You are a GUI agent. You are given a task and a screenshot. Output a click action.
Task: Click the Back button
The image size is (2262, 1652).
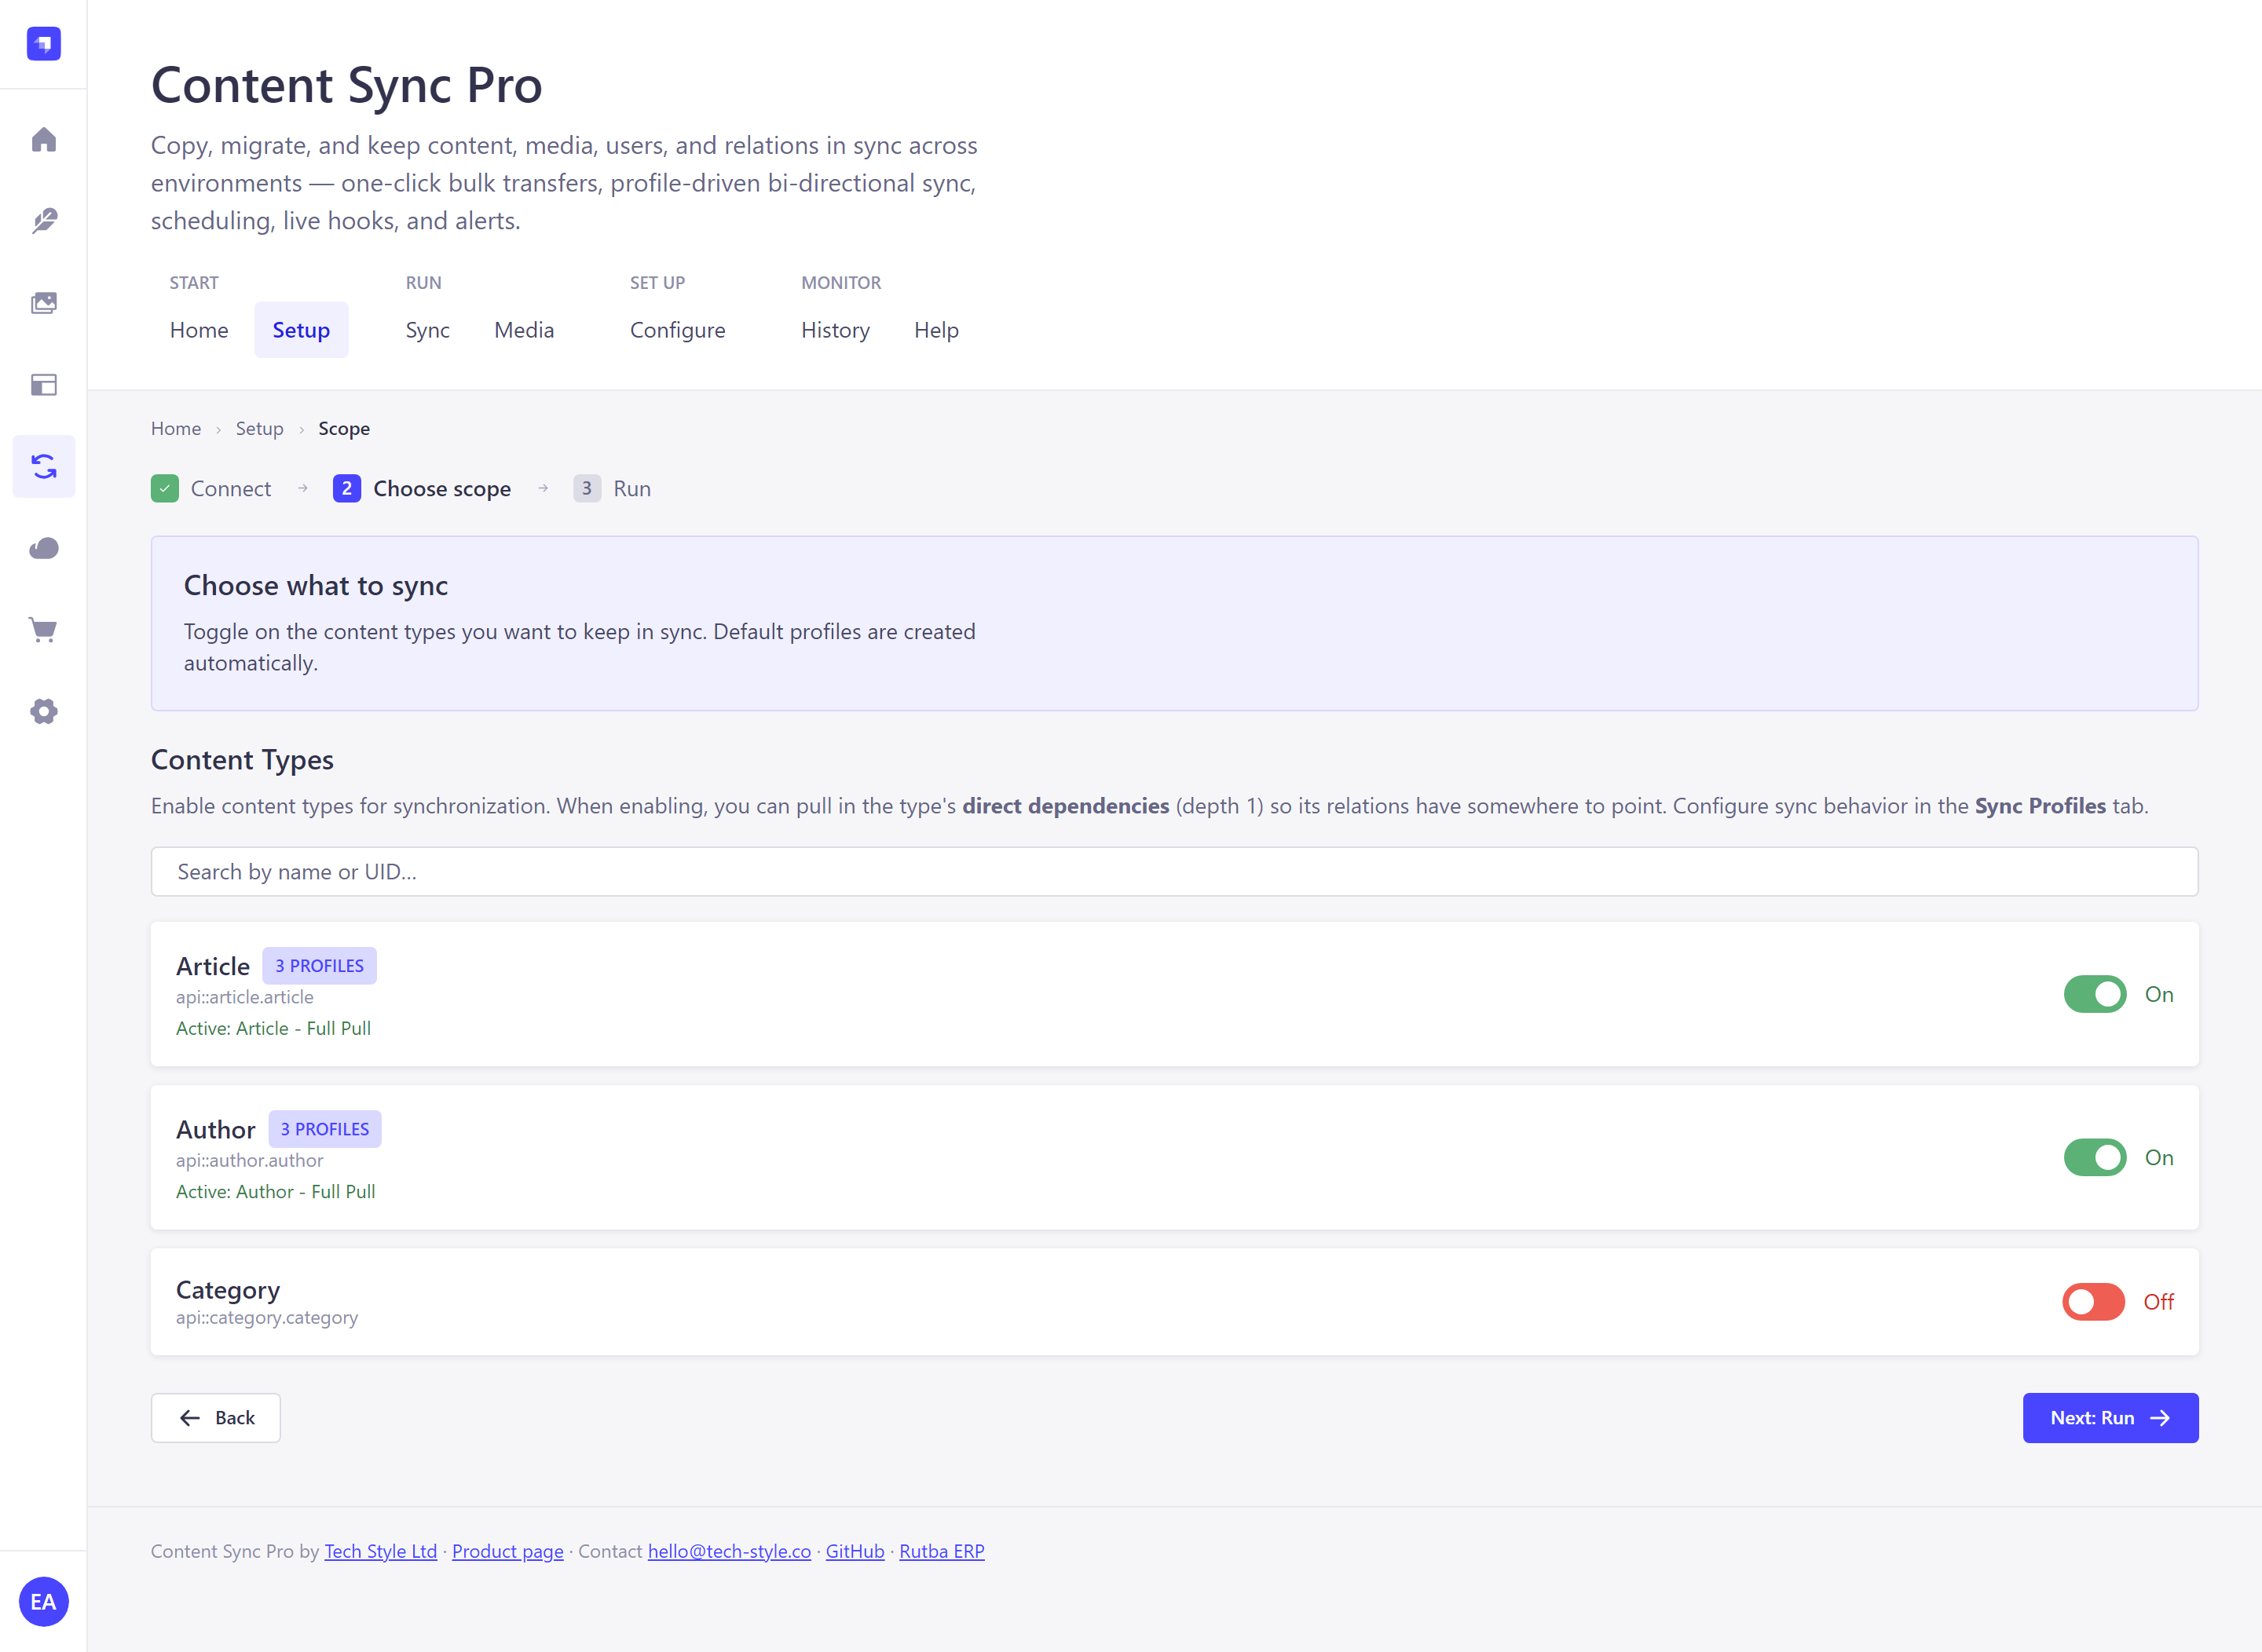coord(216,1418)
